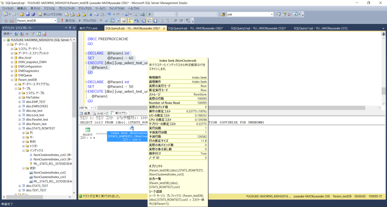Open the 編集(E) menu

coord(22,8)
